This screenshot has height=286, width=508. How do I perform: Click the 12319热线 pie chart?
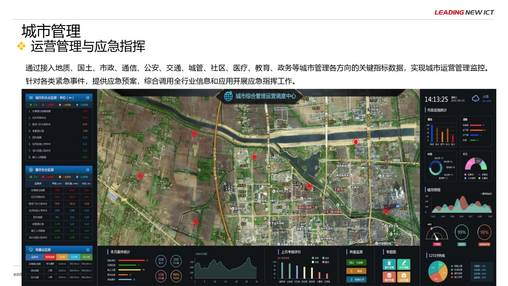pyautogui.click(x=438, y=271)
